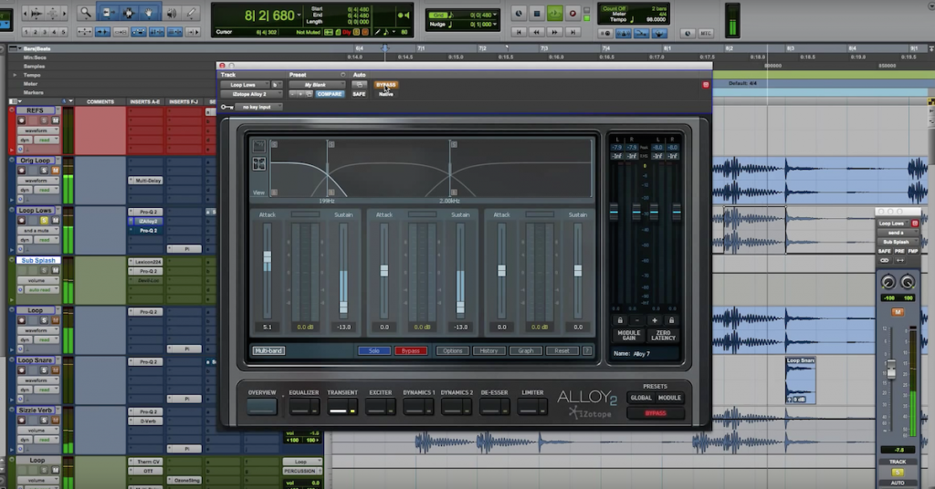Click the crossover view icon in Alloy
935x489 pixels.
click(x=258, y=164)
